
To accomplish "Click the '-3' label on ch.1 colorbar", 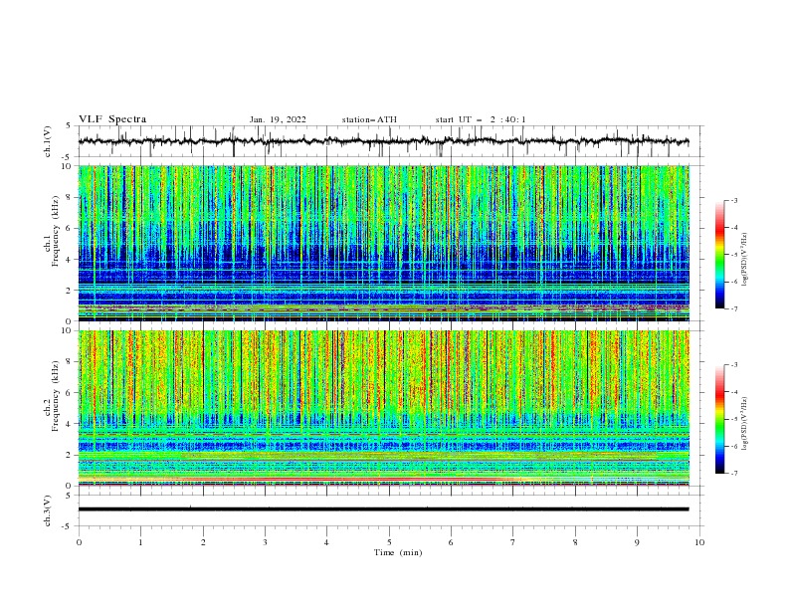I will tap(734, 200).
